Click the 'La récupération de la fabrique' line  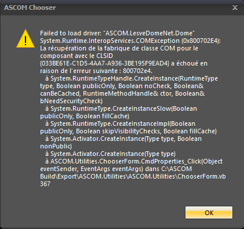[x=119, y=48]
